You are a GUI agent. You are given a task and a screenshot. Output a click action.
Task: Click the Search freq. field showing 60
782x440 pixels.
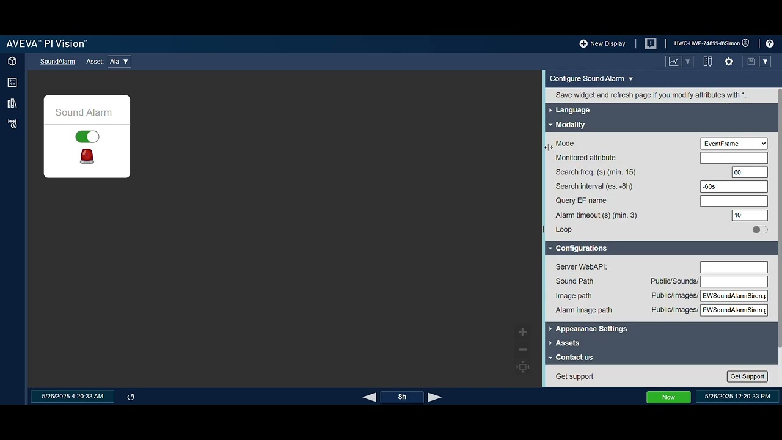coord(750,172)
